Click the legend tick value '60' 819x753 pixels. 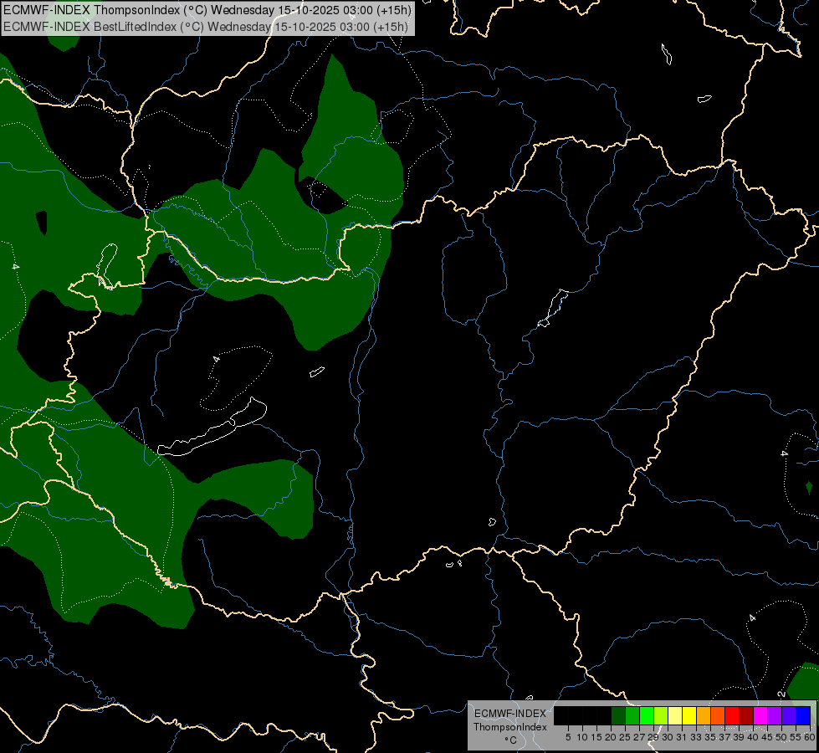click(810, 737)
